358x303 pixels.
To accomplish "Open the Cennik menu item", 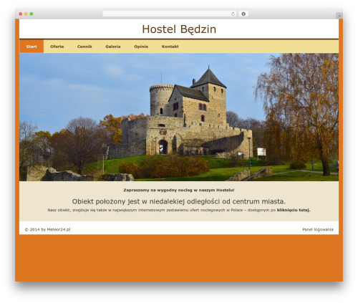I will (x=84, y=47).
